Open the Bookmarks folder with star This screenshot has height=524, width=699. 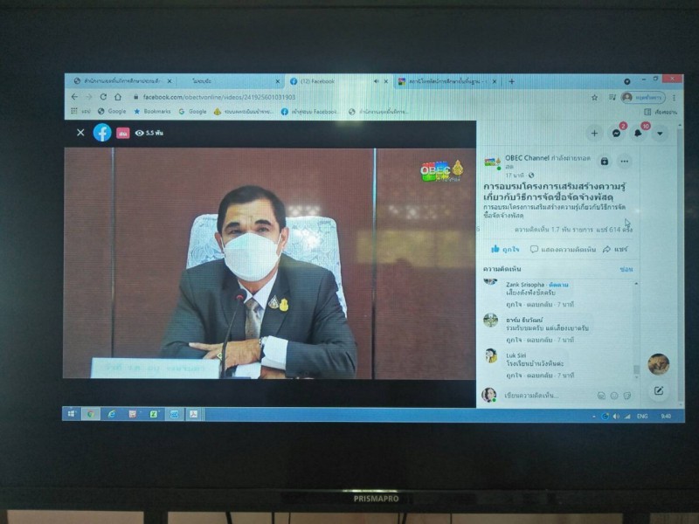coord(152,112)
